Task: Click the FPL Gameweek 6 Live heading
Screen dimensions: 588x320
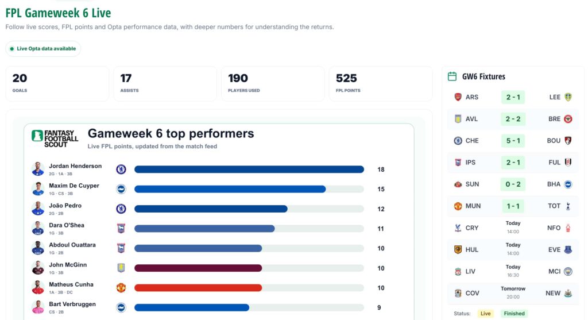Action: coord(58,13)
